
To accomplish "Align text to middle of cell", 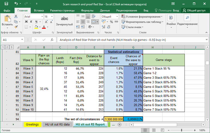I will point(83,16).
